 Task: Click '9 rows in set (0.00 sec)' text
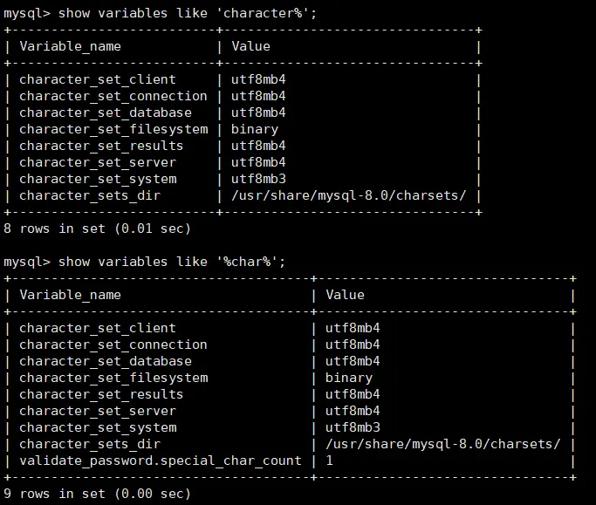tap(97, 494)
